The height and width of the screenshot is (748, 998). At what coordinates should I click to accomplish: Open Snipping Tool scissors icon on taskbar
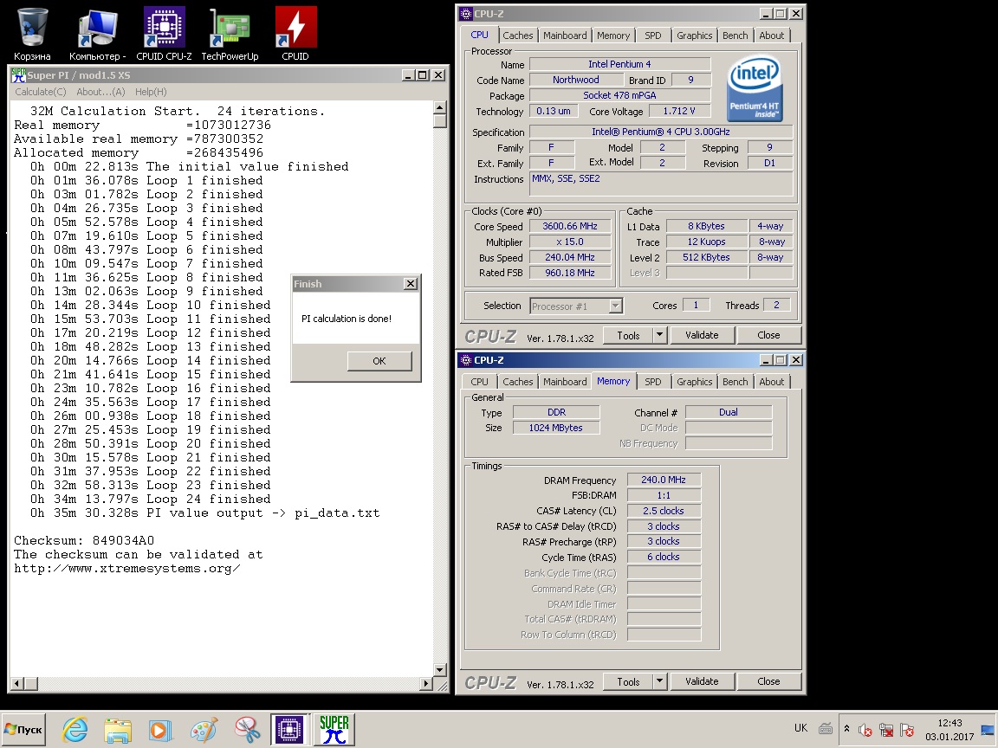tap(246, 730)
